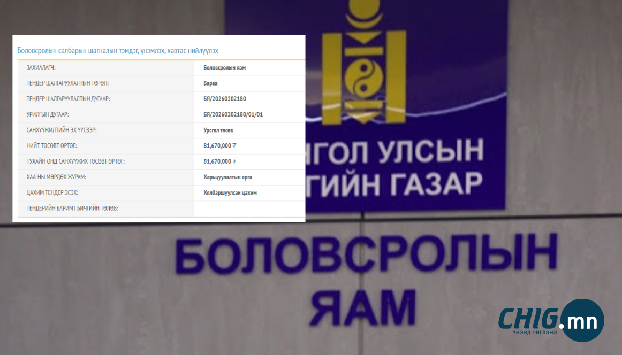622x355 pixels.
Task: Open the tender title link at top
Action: 118,51
